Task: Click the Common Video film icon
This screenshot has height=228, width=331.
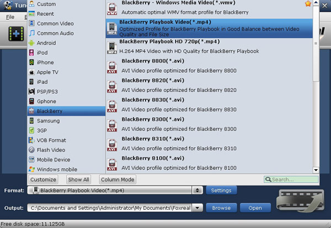Action: (x=31, y=23)
